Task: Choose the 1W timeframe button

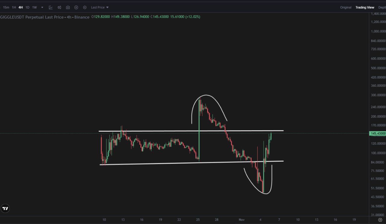Action: [34, 7]
